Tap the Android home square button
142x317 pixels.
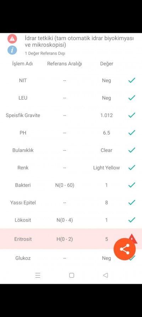coord(72,275)
